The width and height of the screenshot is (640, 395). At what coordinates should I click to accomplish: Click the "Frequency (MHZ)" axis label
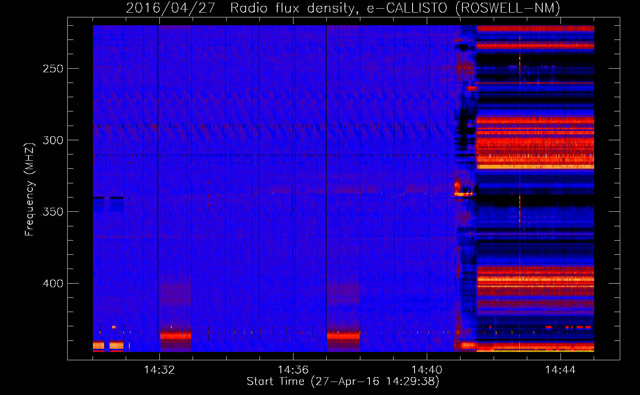point(30,190)
